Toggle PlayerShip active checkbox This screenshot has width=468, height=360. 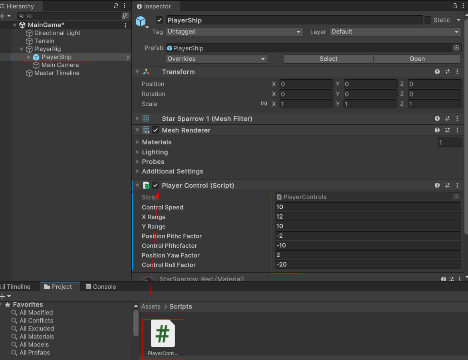click(x=159, y=20)
